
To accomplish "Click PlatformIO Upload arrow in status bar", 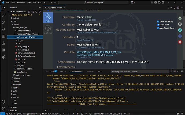I will [x=73, y=114].
